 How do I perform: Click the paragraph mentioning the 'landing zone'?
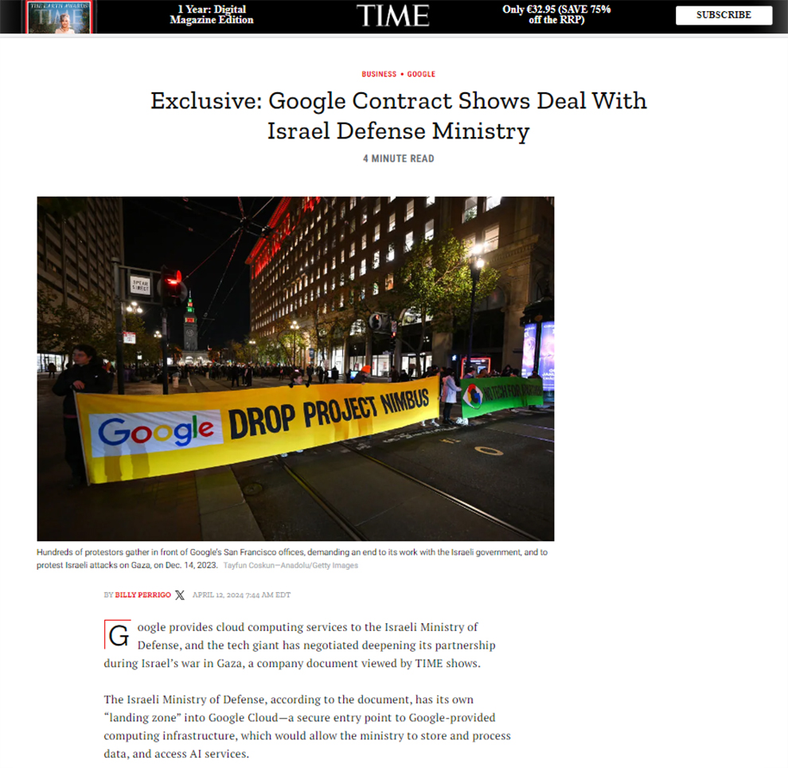[306, 727]
